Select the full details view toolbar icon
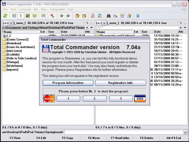This screenshot has width=189, height=142. [21, 16]
